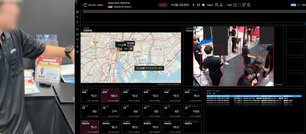Image resolution: width=306 pixels, height=134 pixels.
Task: Open the capture search calendar icon
Action: click(x=216, y=5)
